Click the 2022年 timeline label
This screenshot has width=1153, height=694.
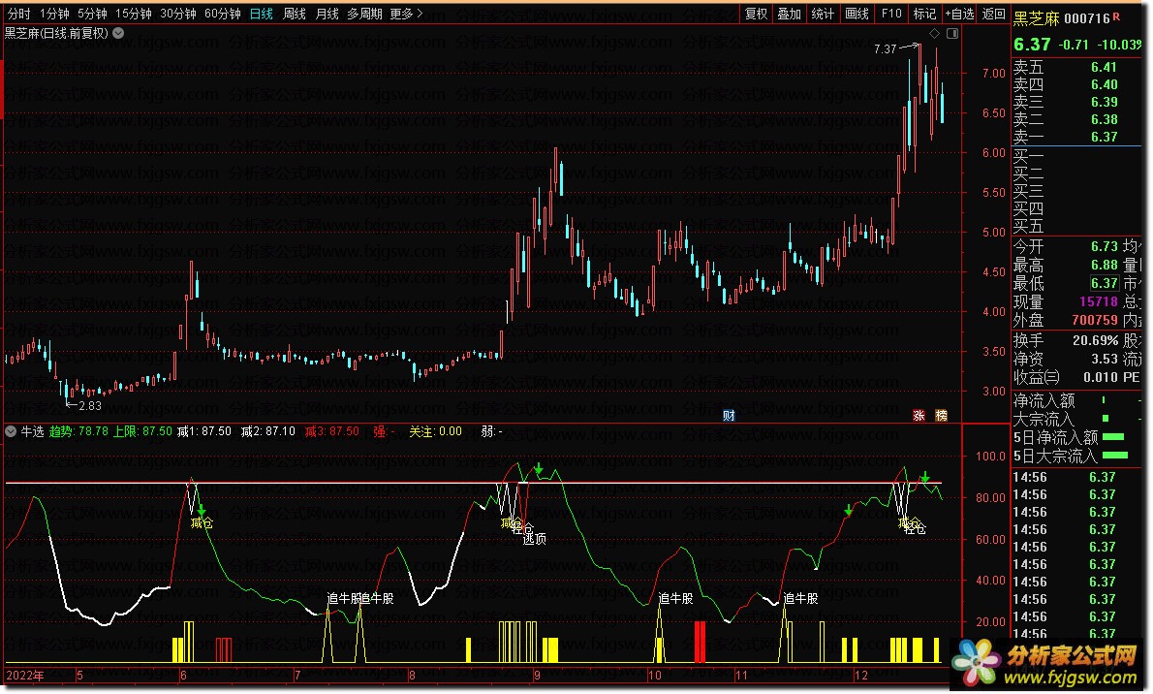point(25,675)
